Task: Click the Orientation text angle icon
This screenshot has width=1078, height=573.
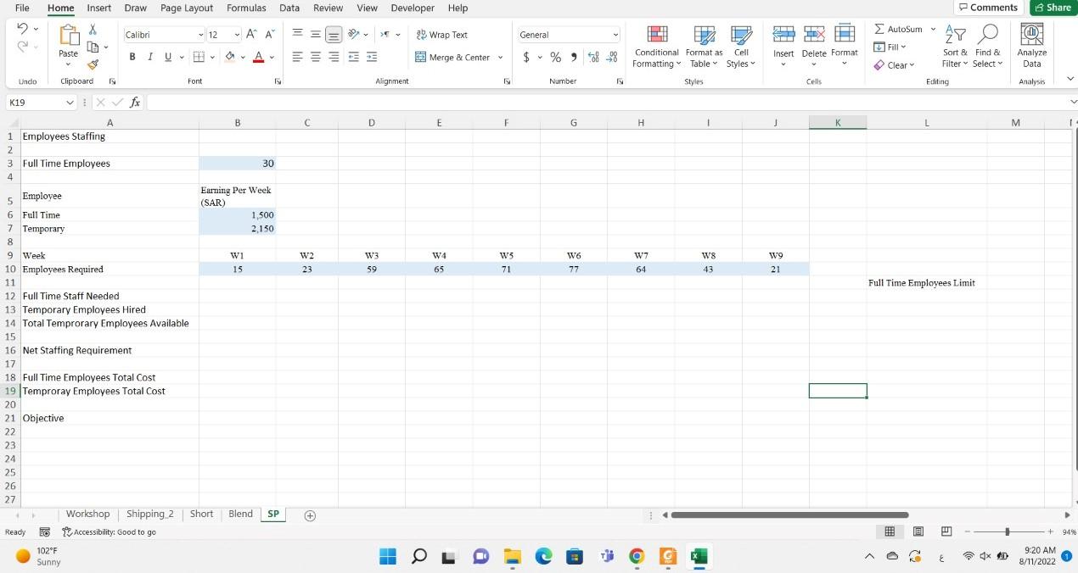Action: coord(355,35)
